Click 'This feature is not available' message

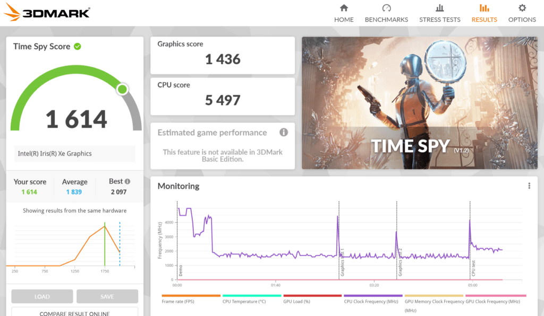pos(223,155)
